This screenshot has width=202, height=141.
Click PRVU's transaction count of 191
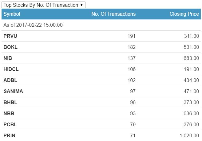[131, 36]
